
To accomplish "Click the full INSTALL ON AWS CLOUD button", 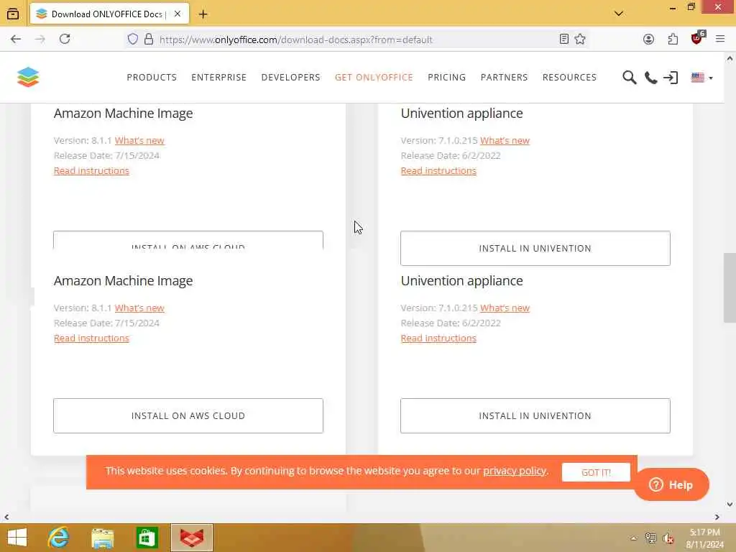I will click(x=188, y=416).
